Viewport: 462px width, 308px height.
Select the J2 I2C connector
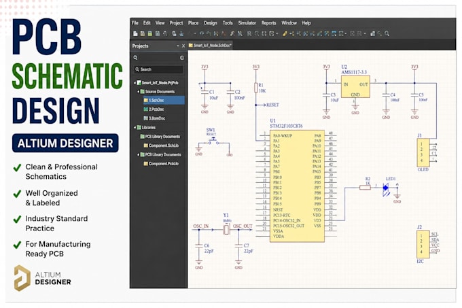(x=423, y=245)
